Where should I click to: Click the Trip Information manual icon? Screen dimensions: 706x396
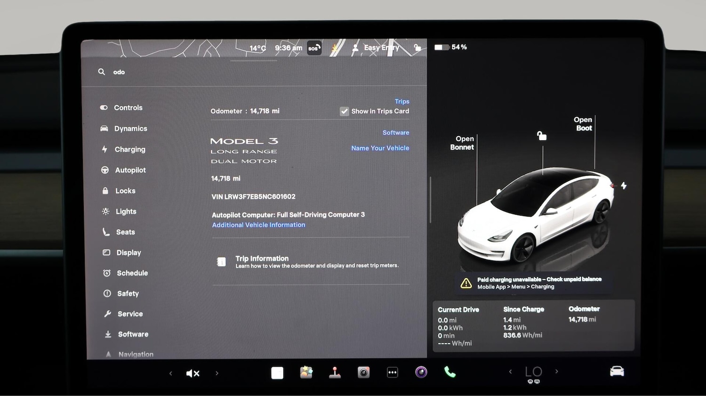pos(221,262)
